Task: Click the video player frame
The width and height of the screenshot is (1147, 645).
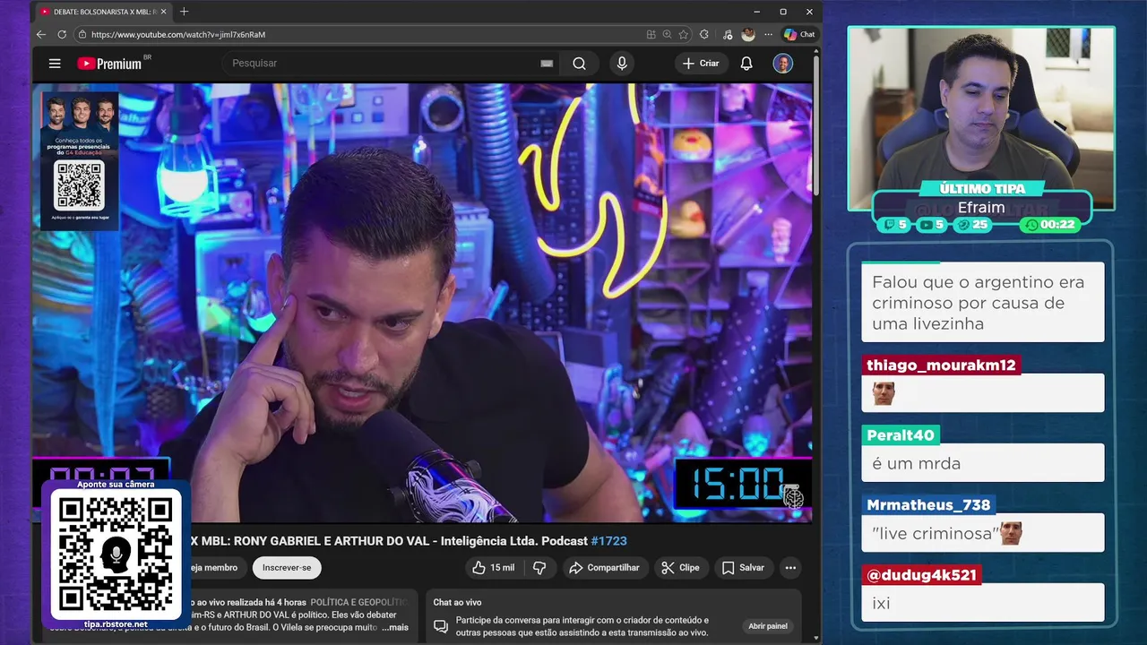Action: point(422,303)
